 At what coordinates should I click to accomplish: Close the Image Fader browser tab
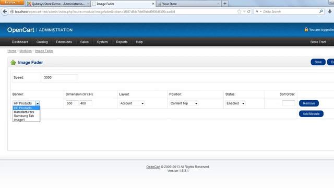pyautogui.click(x=153, y=4)
